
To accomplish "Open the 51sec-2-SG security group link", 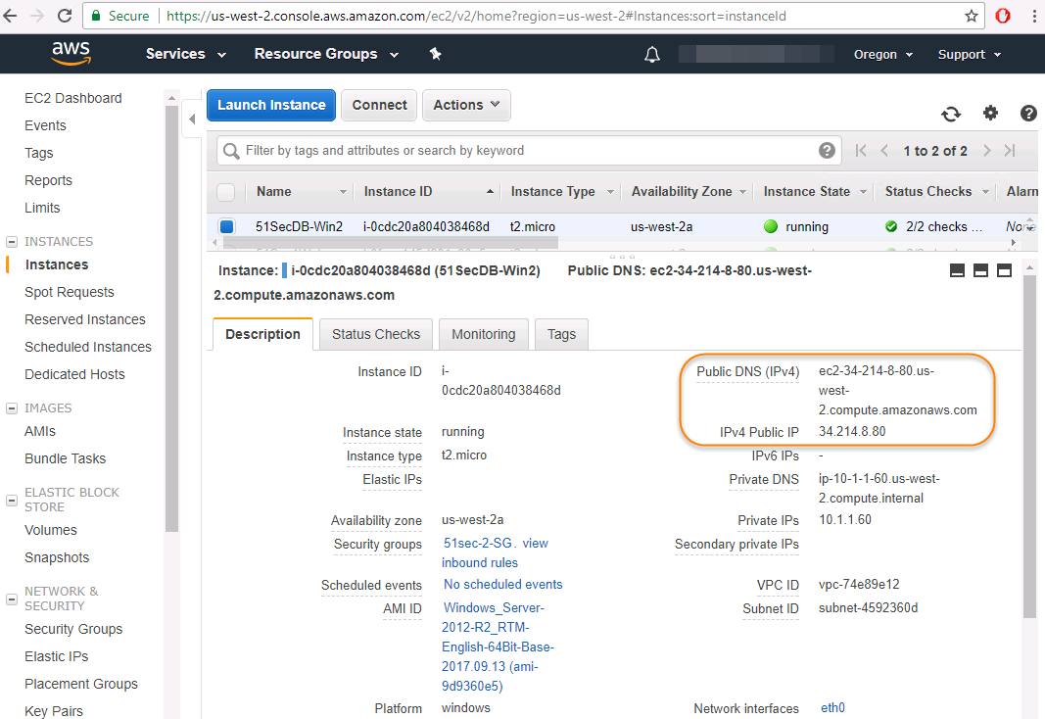I will [478, 543].
